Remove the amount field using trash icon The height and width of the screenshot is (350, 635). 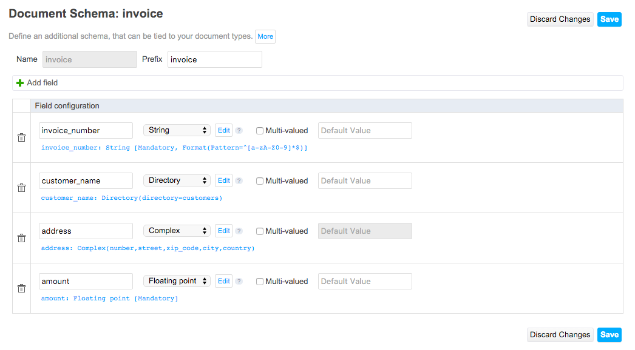[x=21, y=288]
